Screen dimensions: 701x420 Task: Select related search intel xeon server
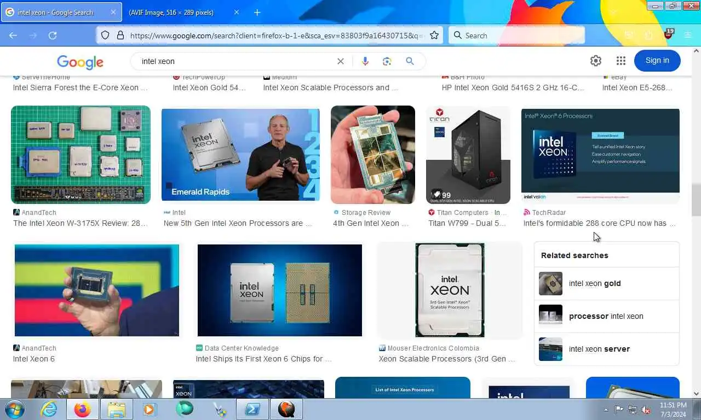(607, 349)
